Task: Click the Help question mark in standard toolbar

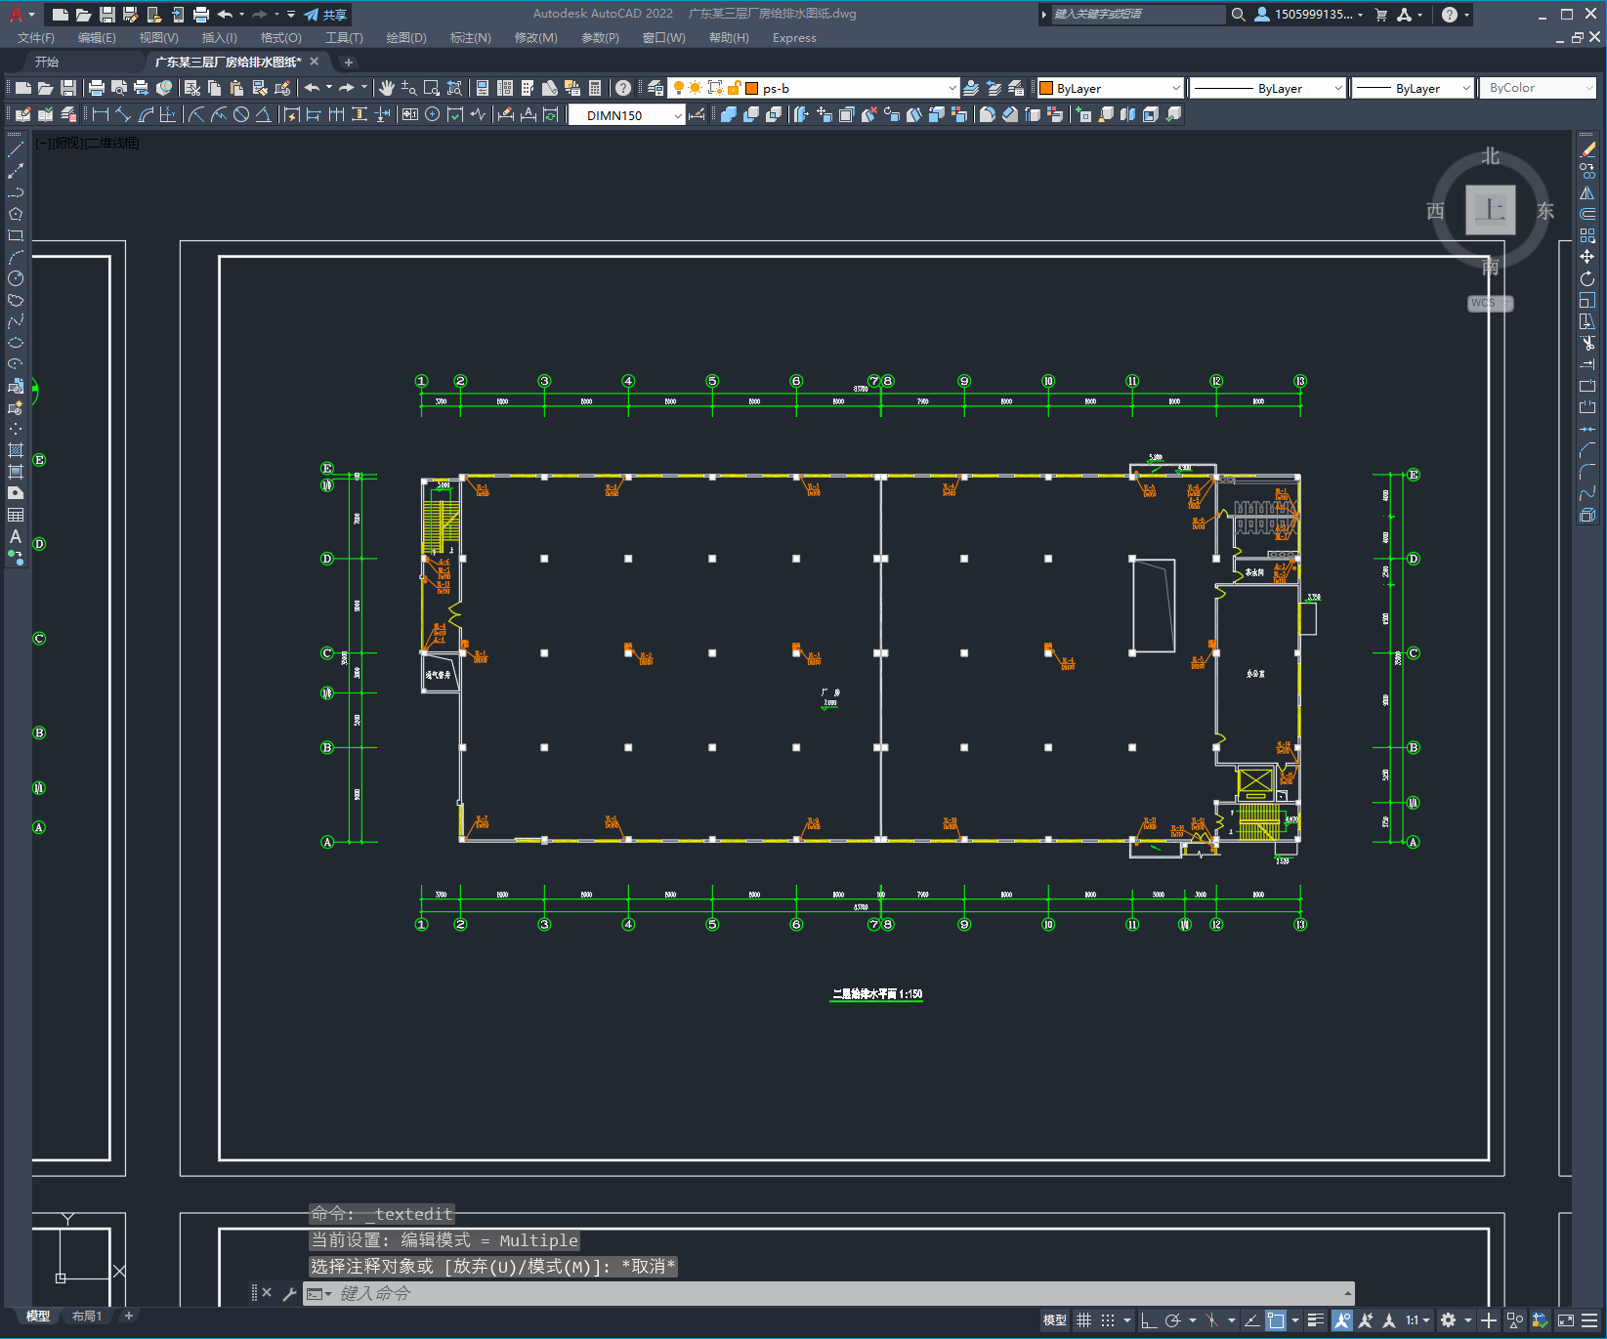Action: click(623, 88)
